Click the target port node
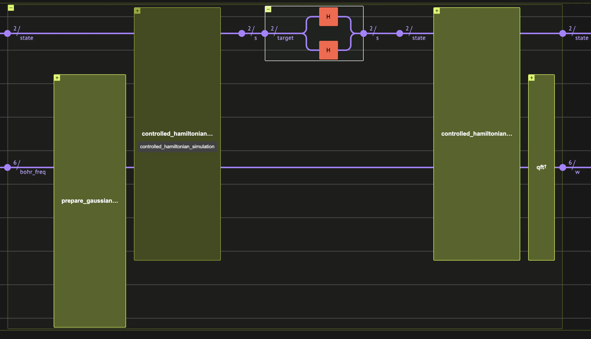591x339 pixels. click(x=265, y=34)
